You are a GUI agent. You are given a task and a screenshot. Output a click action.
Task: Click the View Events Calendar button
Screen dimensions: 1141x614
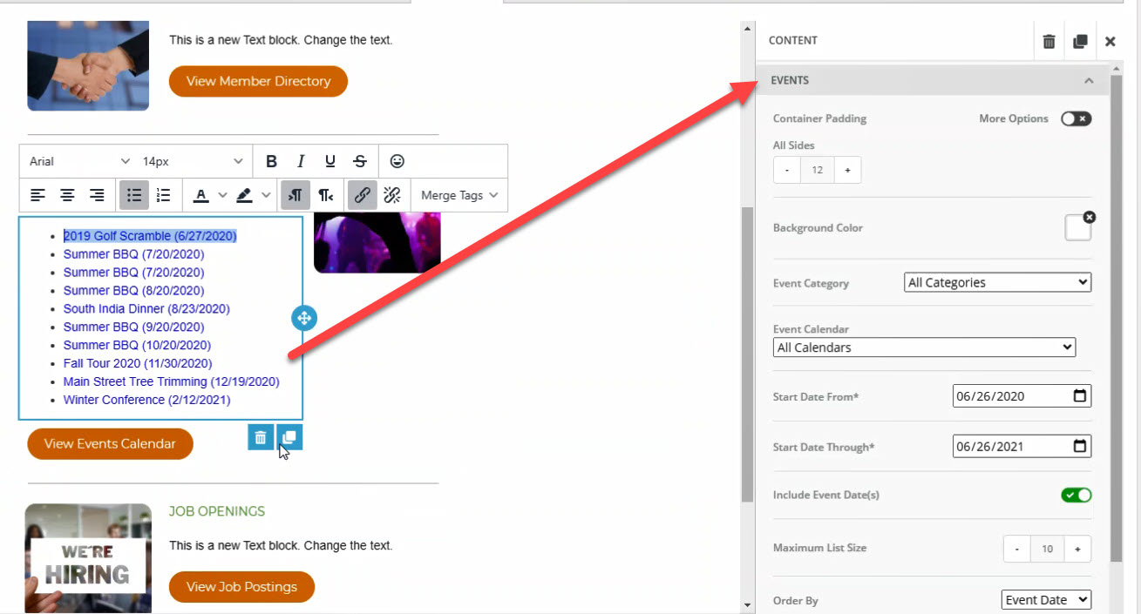tap(110, 443)
